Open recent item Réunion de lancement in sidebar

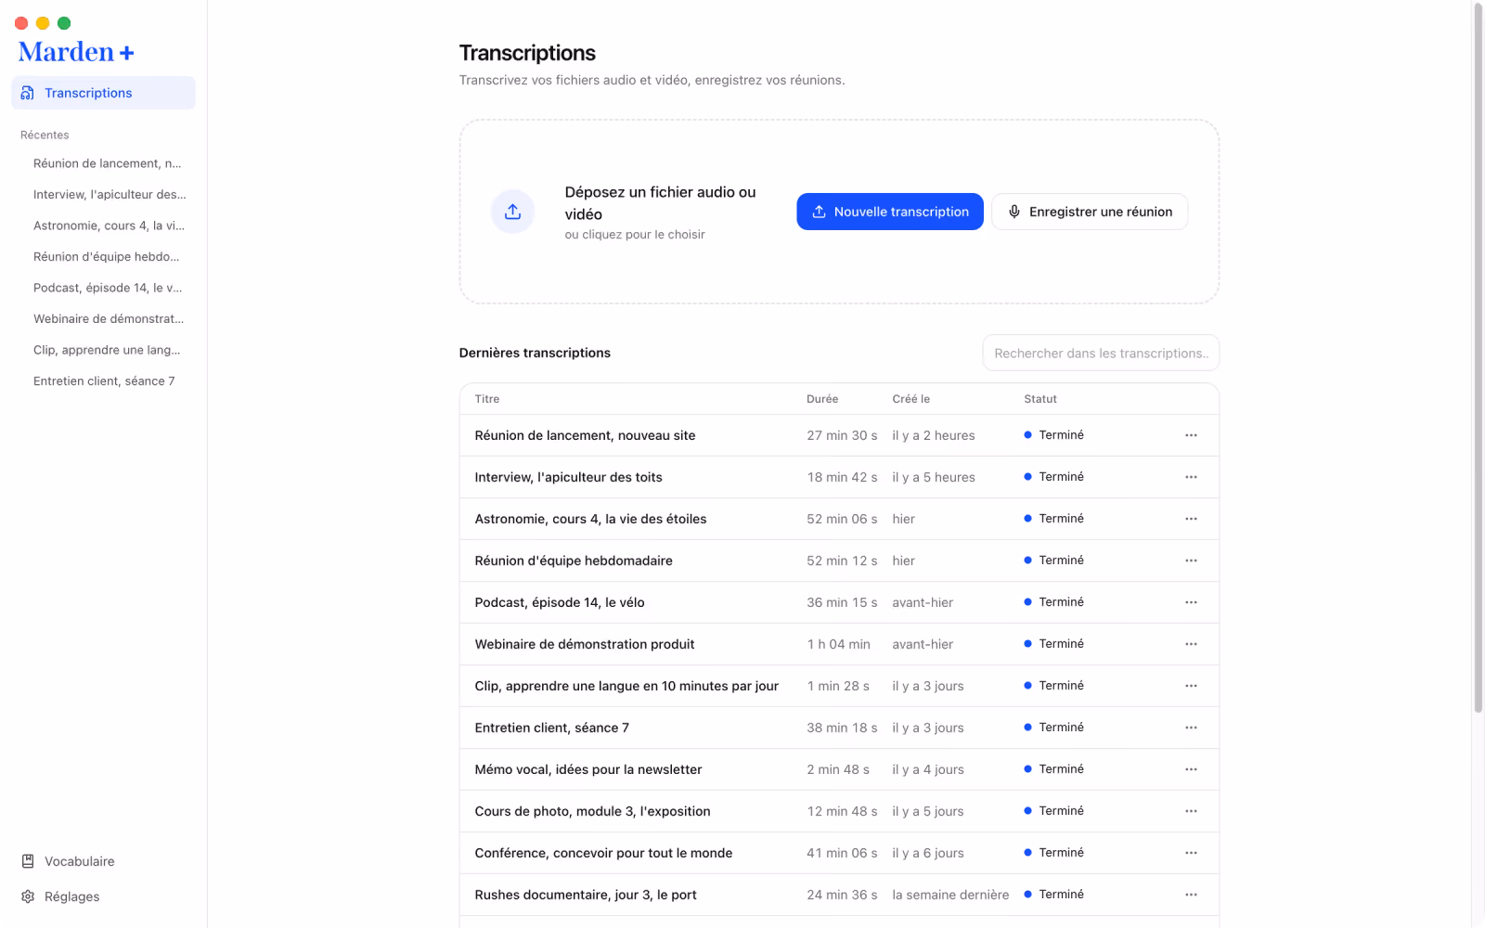point(108,163)
